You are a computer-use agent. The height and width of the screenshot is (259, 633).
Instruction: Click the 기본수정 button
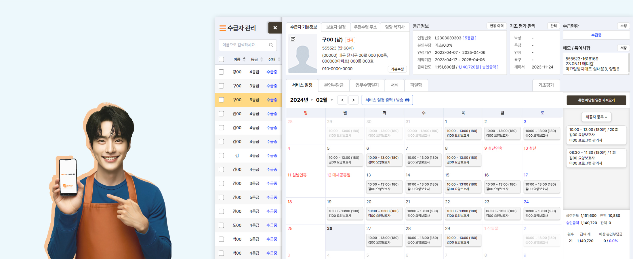pos(397,69)
